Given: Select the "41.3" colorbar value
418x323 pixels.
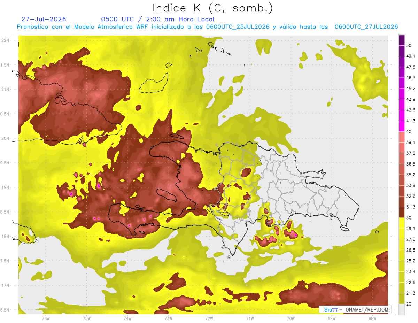Looking at the screenshot, I should pyautogui.click(x=411, y=121).
